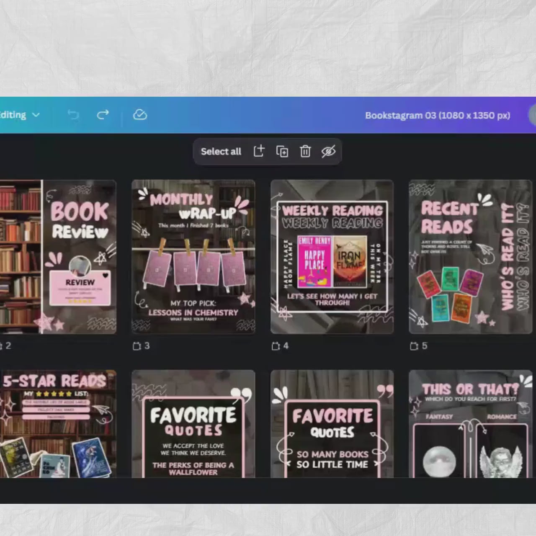Screen dimensions: 536x536
Task: Click the redo arrow icon
Action: (x=103, y=115)
